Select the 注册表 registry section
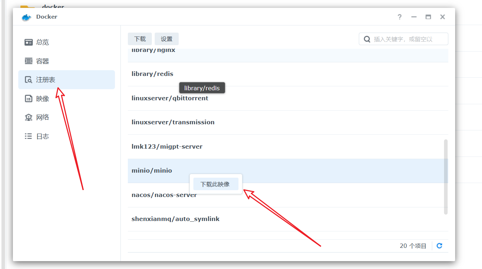 [67, 80]
